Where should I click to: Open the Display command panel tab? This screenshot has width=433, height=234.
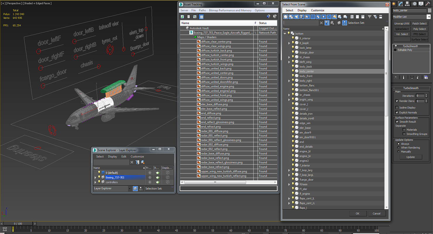(x=421, y=4)
